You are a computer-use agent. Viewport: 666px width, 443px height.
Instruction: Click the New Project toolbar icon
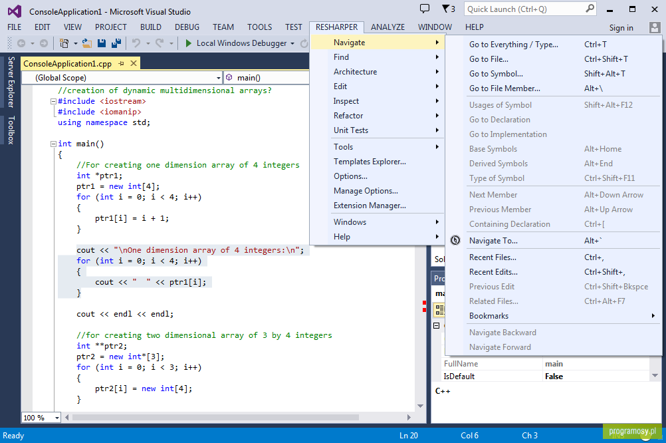point(64,43)
